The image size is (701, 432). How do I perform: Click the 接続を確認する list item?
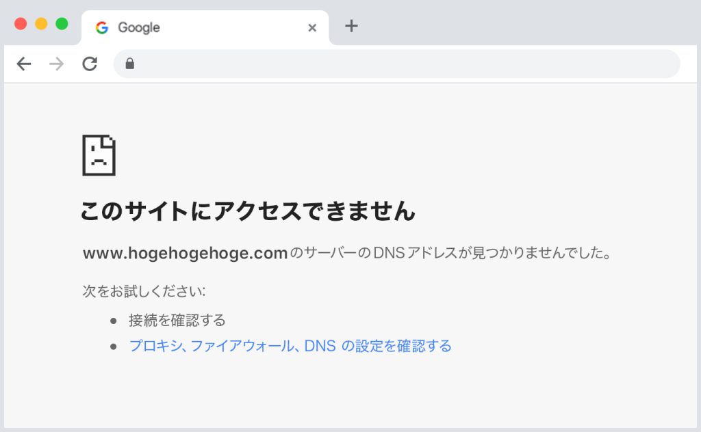tap(177, 320)
